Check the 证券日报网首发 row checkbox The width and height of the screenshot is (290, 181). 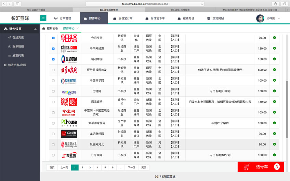tap(53, 70)
